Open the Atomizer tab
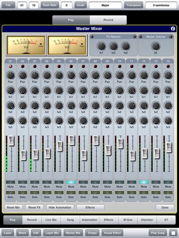The width and height of the screenshot is (179, 238). pos(147,220)
